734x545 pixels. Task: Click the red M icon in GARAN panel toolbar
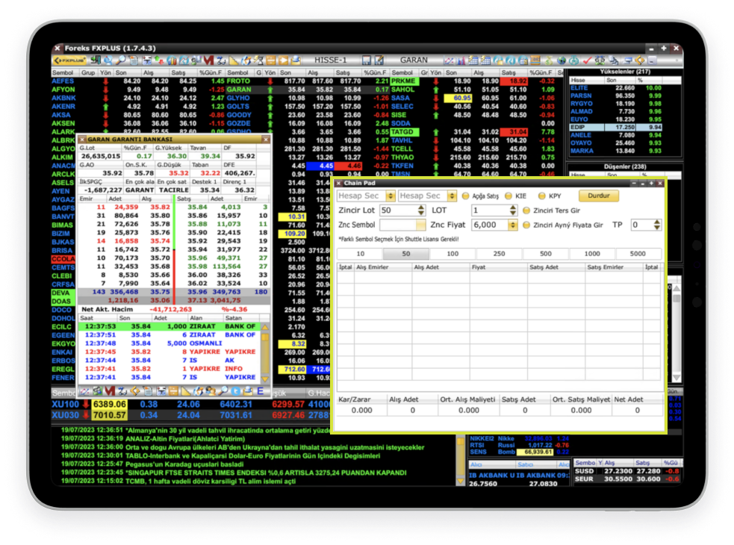(110, 390)
